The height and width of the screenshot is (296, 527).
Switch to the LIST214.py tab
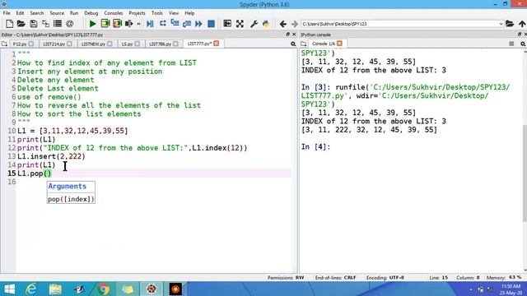pyautogui.click(x=54, y=44)
